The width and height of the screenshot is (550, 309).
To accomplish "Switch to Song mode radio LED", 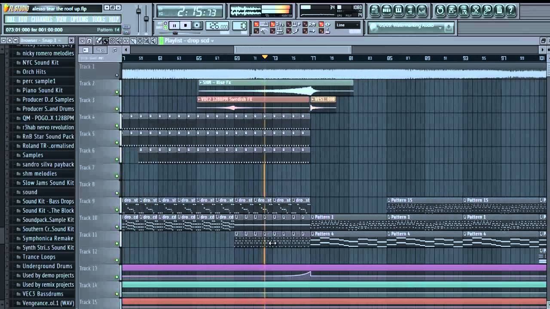I will pyautogui.click(x=165, y=27).
